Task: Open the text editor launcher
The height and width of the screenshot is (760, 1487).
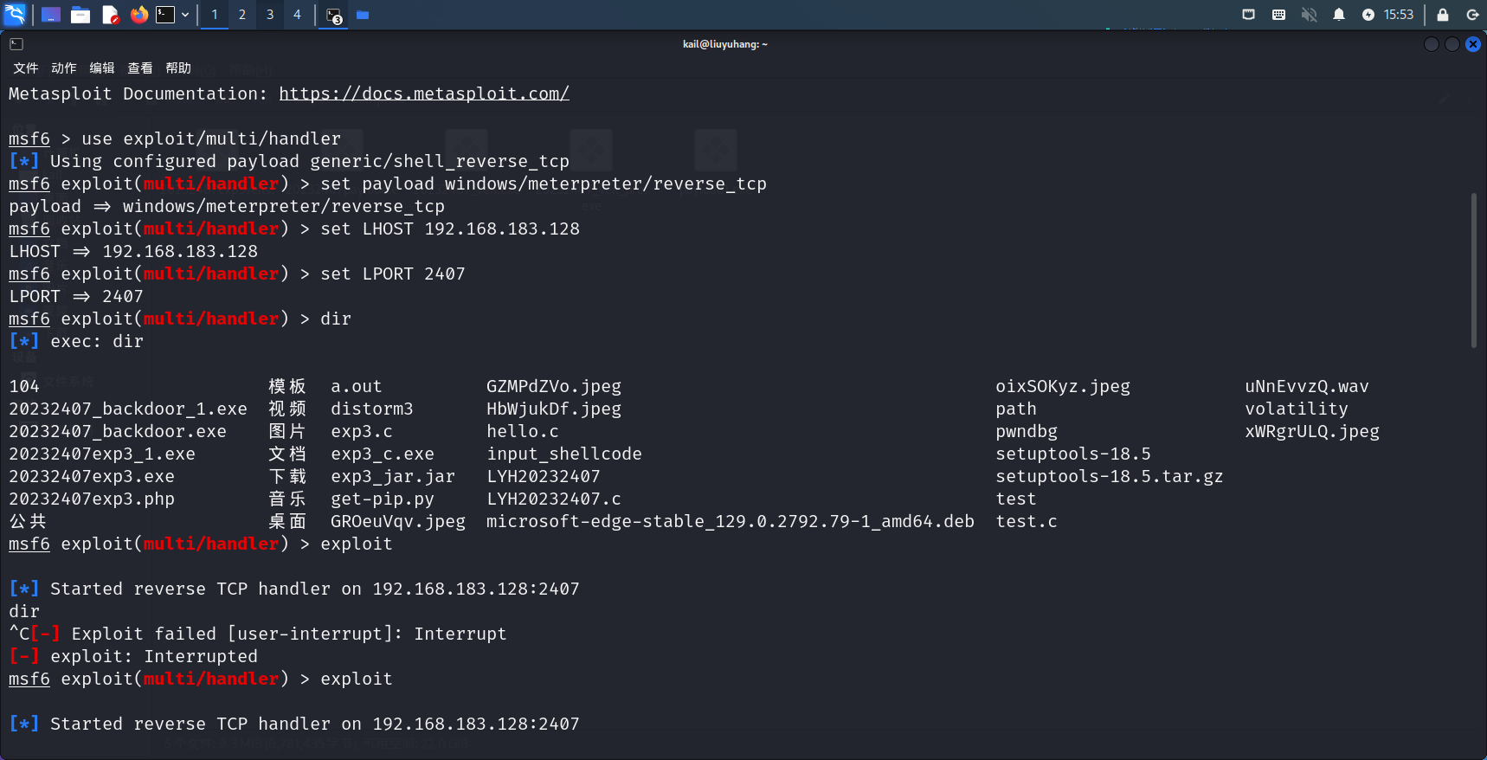Action: point(110,15)
